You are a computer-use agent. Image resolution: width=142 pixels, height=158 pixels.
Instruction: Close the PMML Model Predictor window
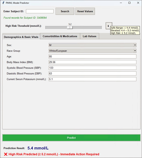[x=138, y=3]
